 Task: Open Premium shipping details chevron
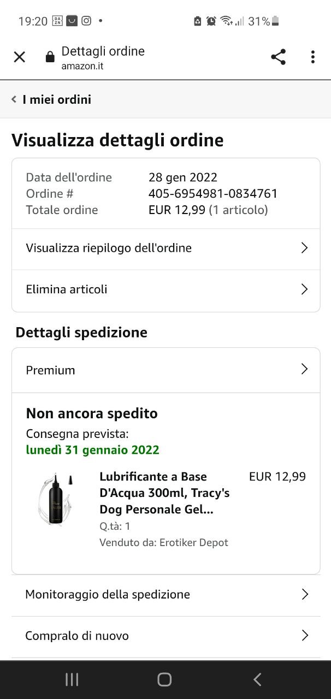(304, 370)
